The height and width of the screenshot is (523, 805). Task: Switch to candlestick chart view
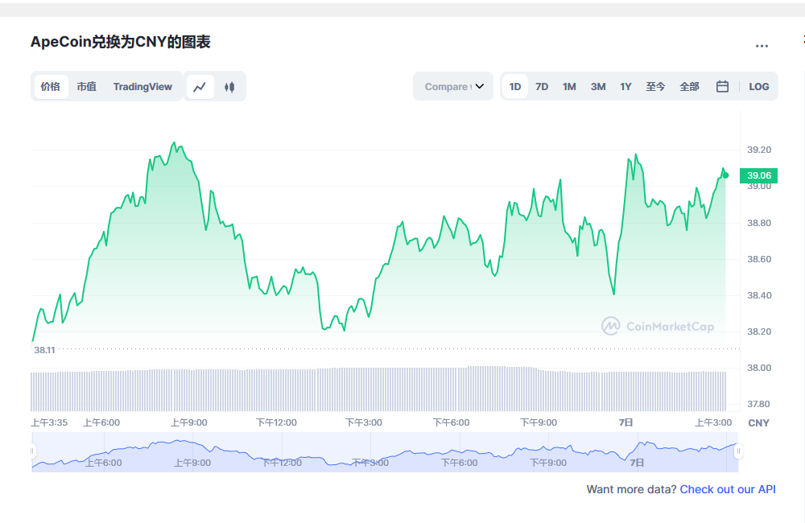(x=229, y=87)
